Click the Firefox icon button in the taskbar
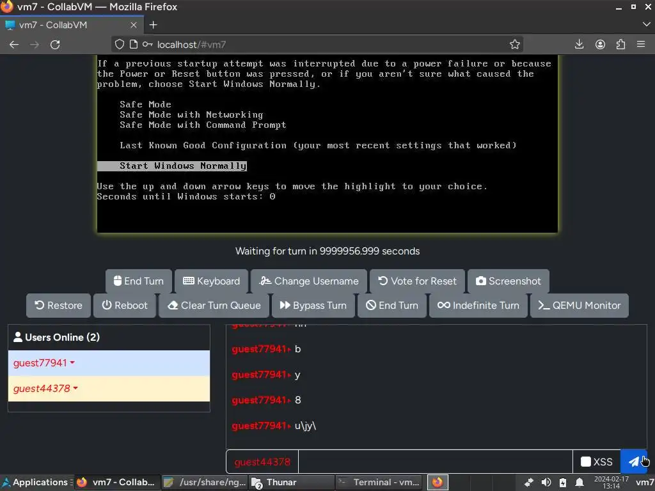 (438, 482)
